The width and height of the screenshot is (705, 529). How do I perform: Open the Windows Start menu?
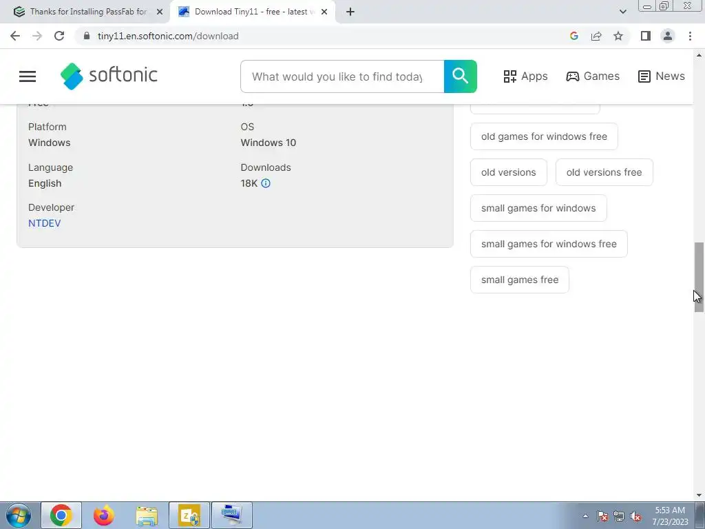pyautogui.click(x=18, y=515)
